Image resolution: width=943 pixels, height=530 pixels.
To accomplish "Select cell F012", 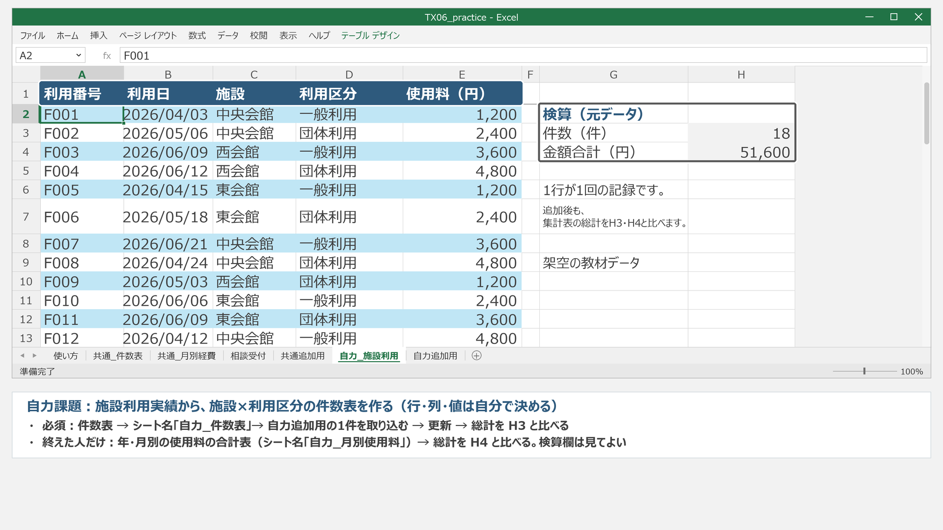I will point(82,338).
